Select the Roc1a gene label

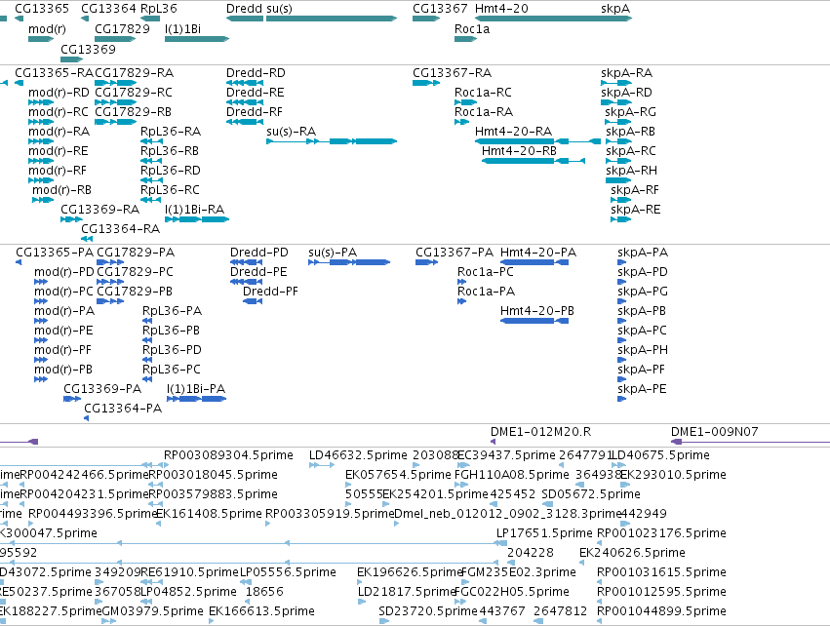click(472, 29)
